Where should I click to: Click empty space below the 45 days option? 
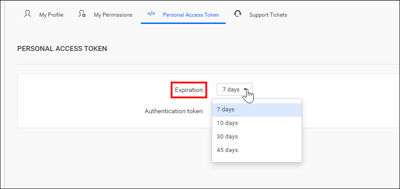click(257, 159)
